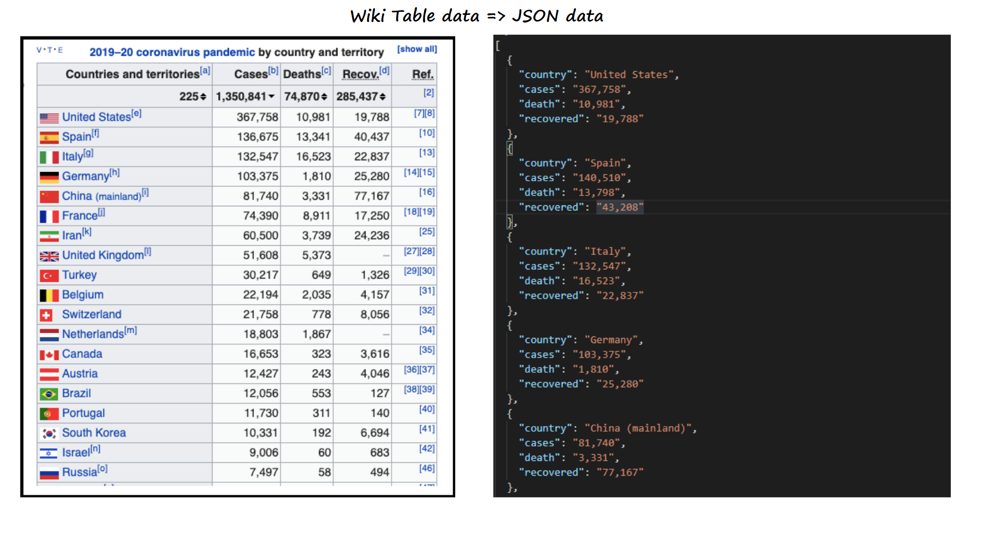
Task: Click the Switzerland flag icon
Action: pyautogui.click(x=47, y=315)
